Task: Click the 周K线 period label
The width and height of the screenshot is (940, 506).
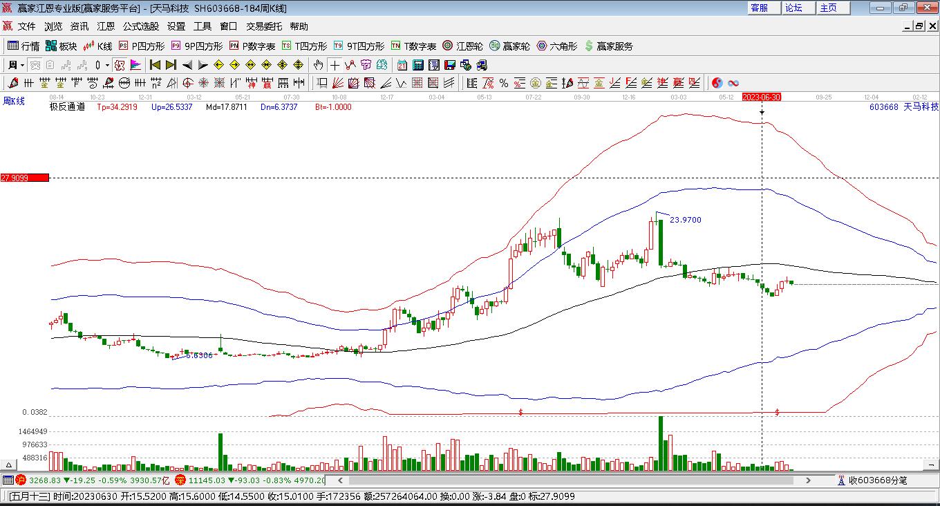Action: (14, 102)
